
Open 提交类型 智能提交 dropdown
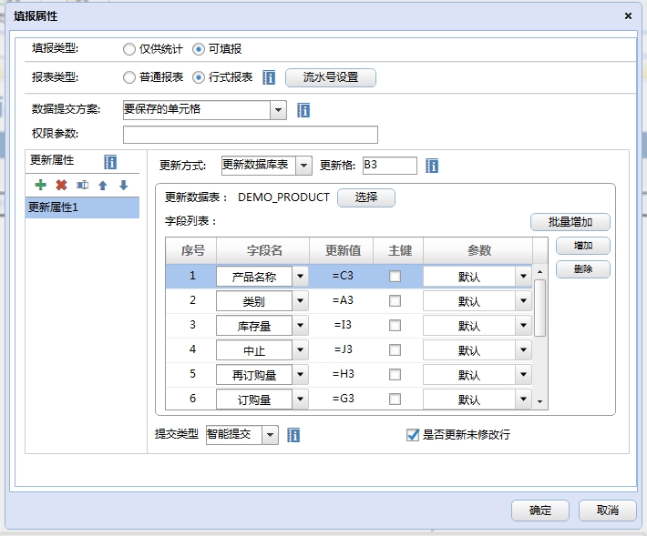271,435
